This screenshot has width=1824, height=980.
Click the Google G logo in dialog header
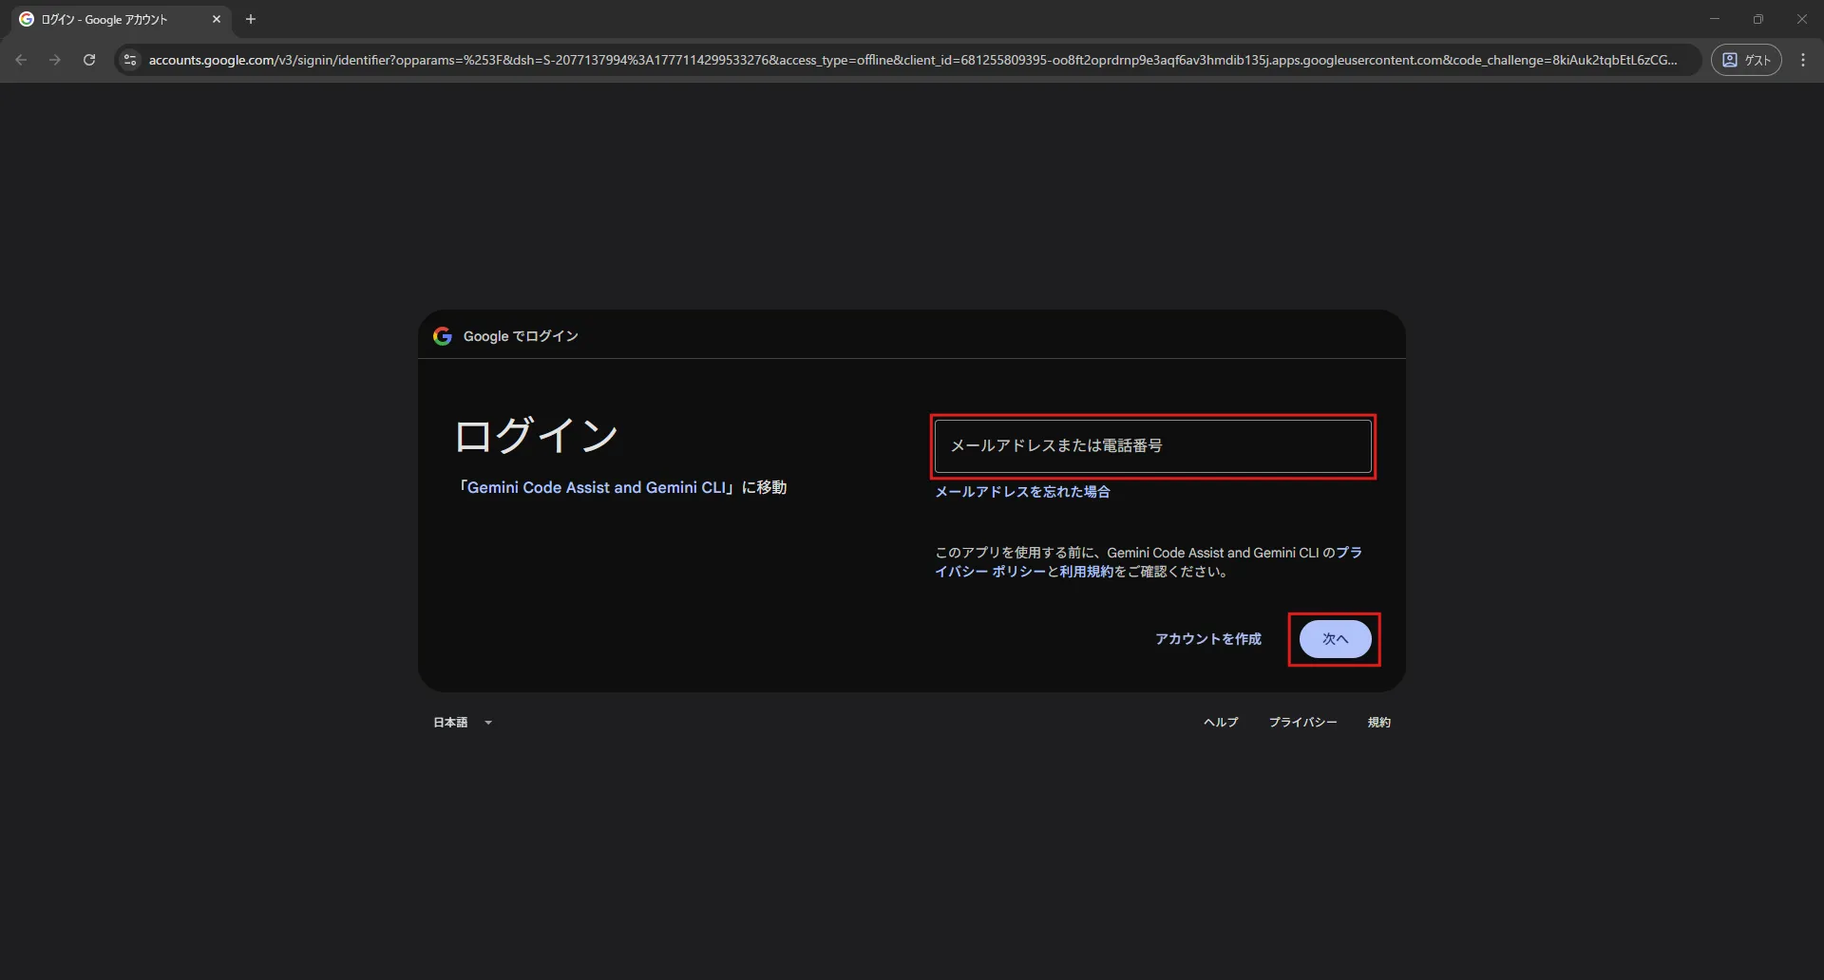coord(443,336)
